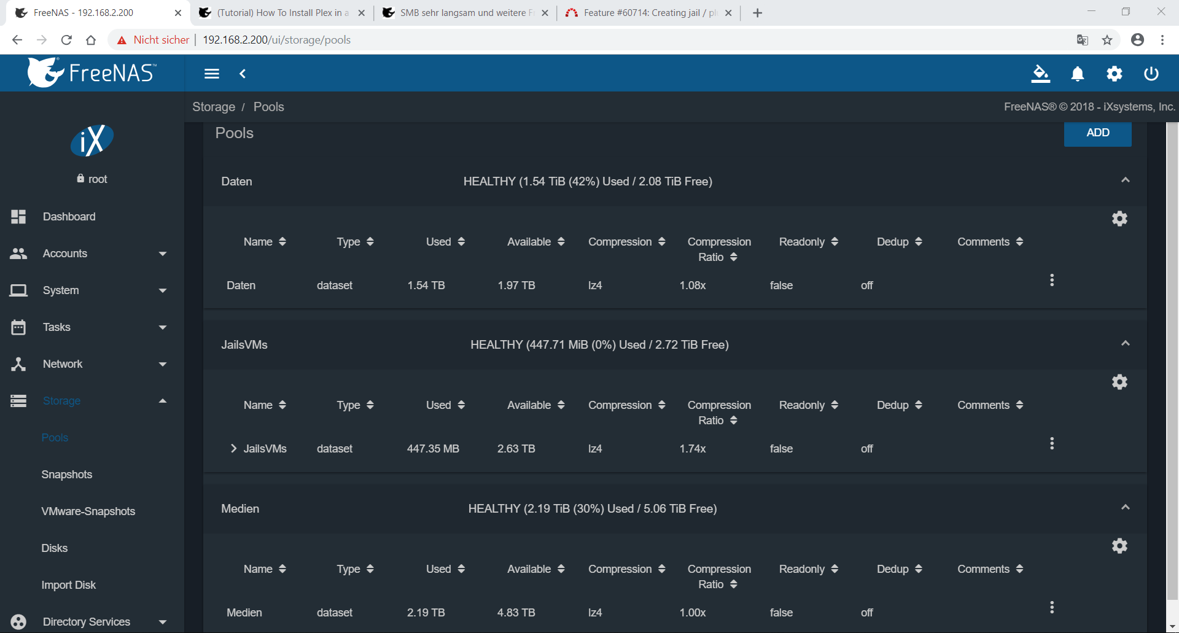Open Import Disk in the sidebar
This screenshot has width=1179, height=633.
coord(68,585)
